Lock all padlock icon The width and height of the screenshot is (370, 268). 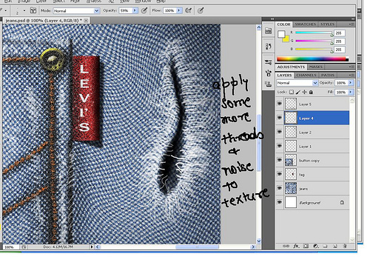311,92
